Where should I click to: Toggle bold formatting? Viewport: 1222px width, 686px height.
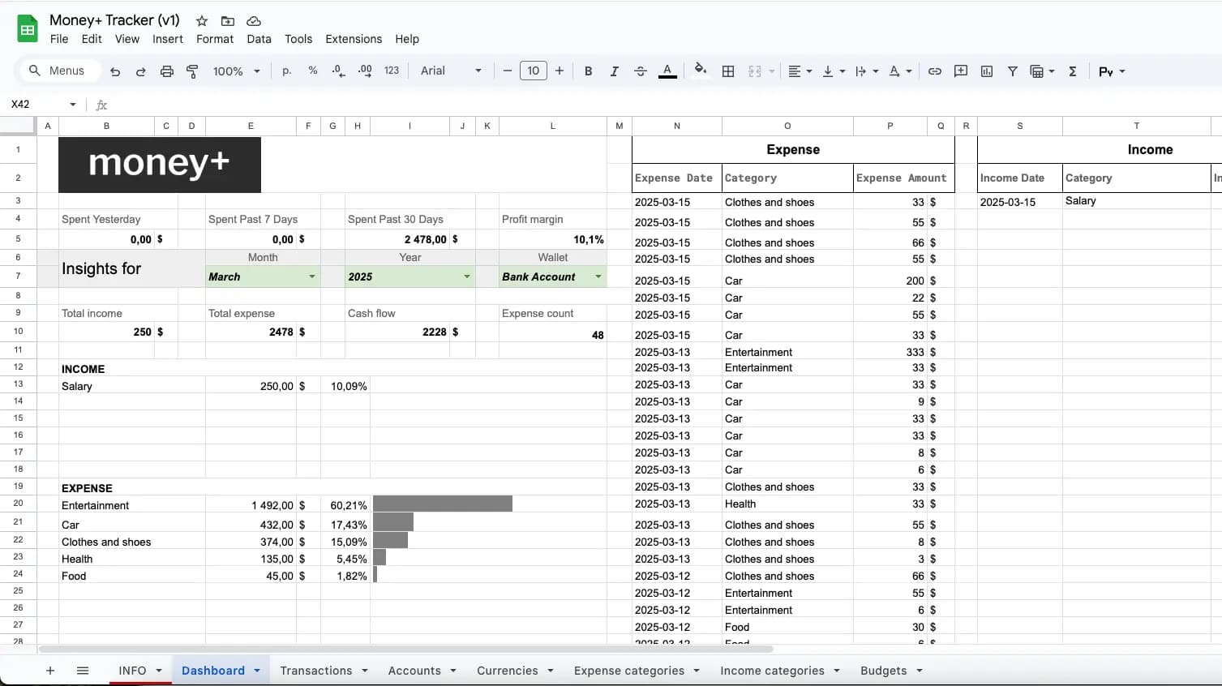click(x=589, y=71)
